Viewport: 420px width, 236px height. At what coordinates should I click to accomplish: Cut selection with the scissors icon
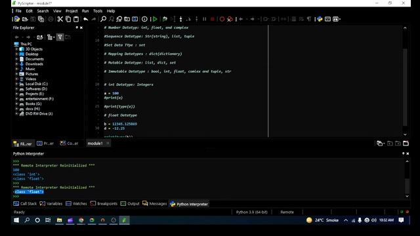(60, 19)
